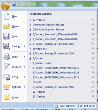The width and height of the screenshot is (98, 110).
Task: Pin the 127 values document to list
Action: tap(93, 20)
